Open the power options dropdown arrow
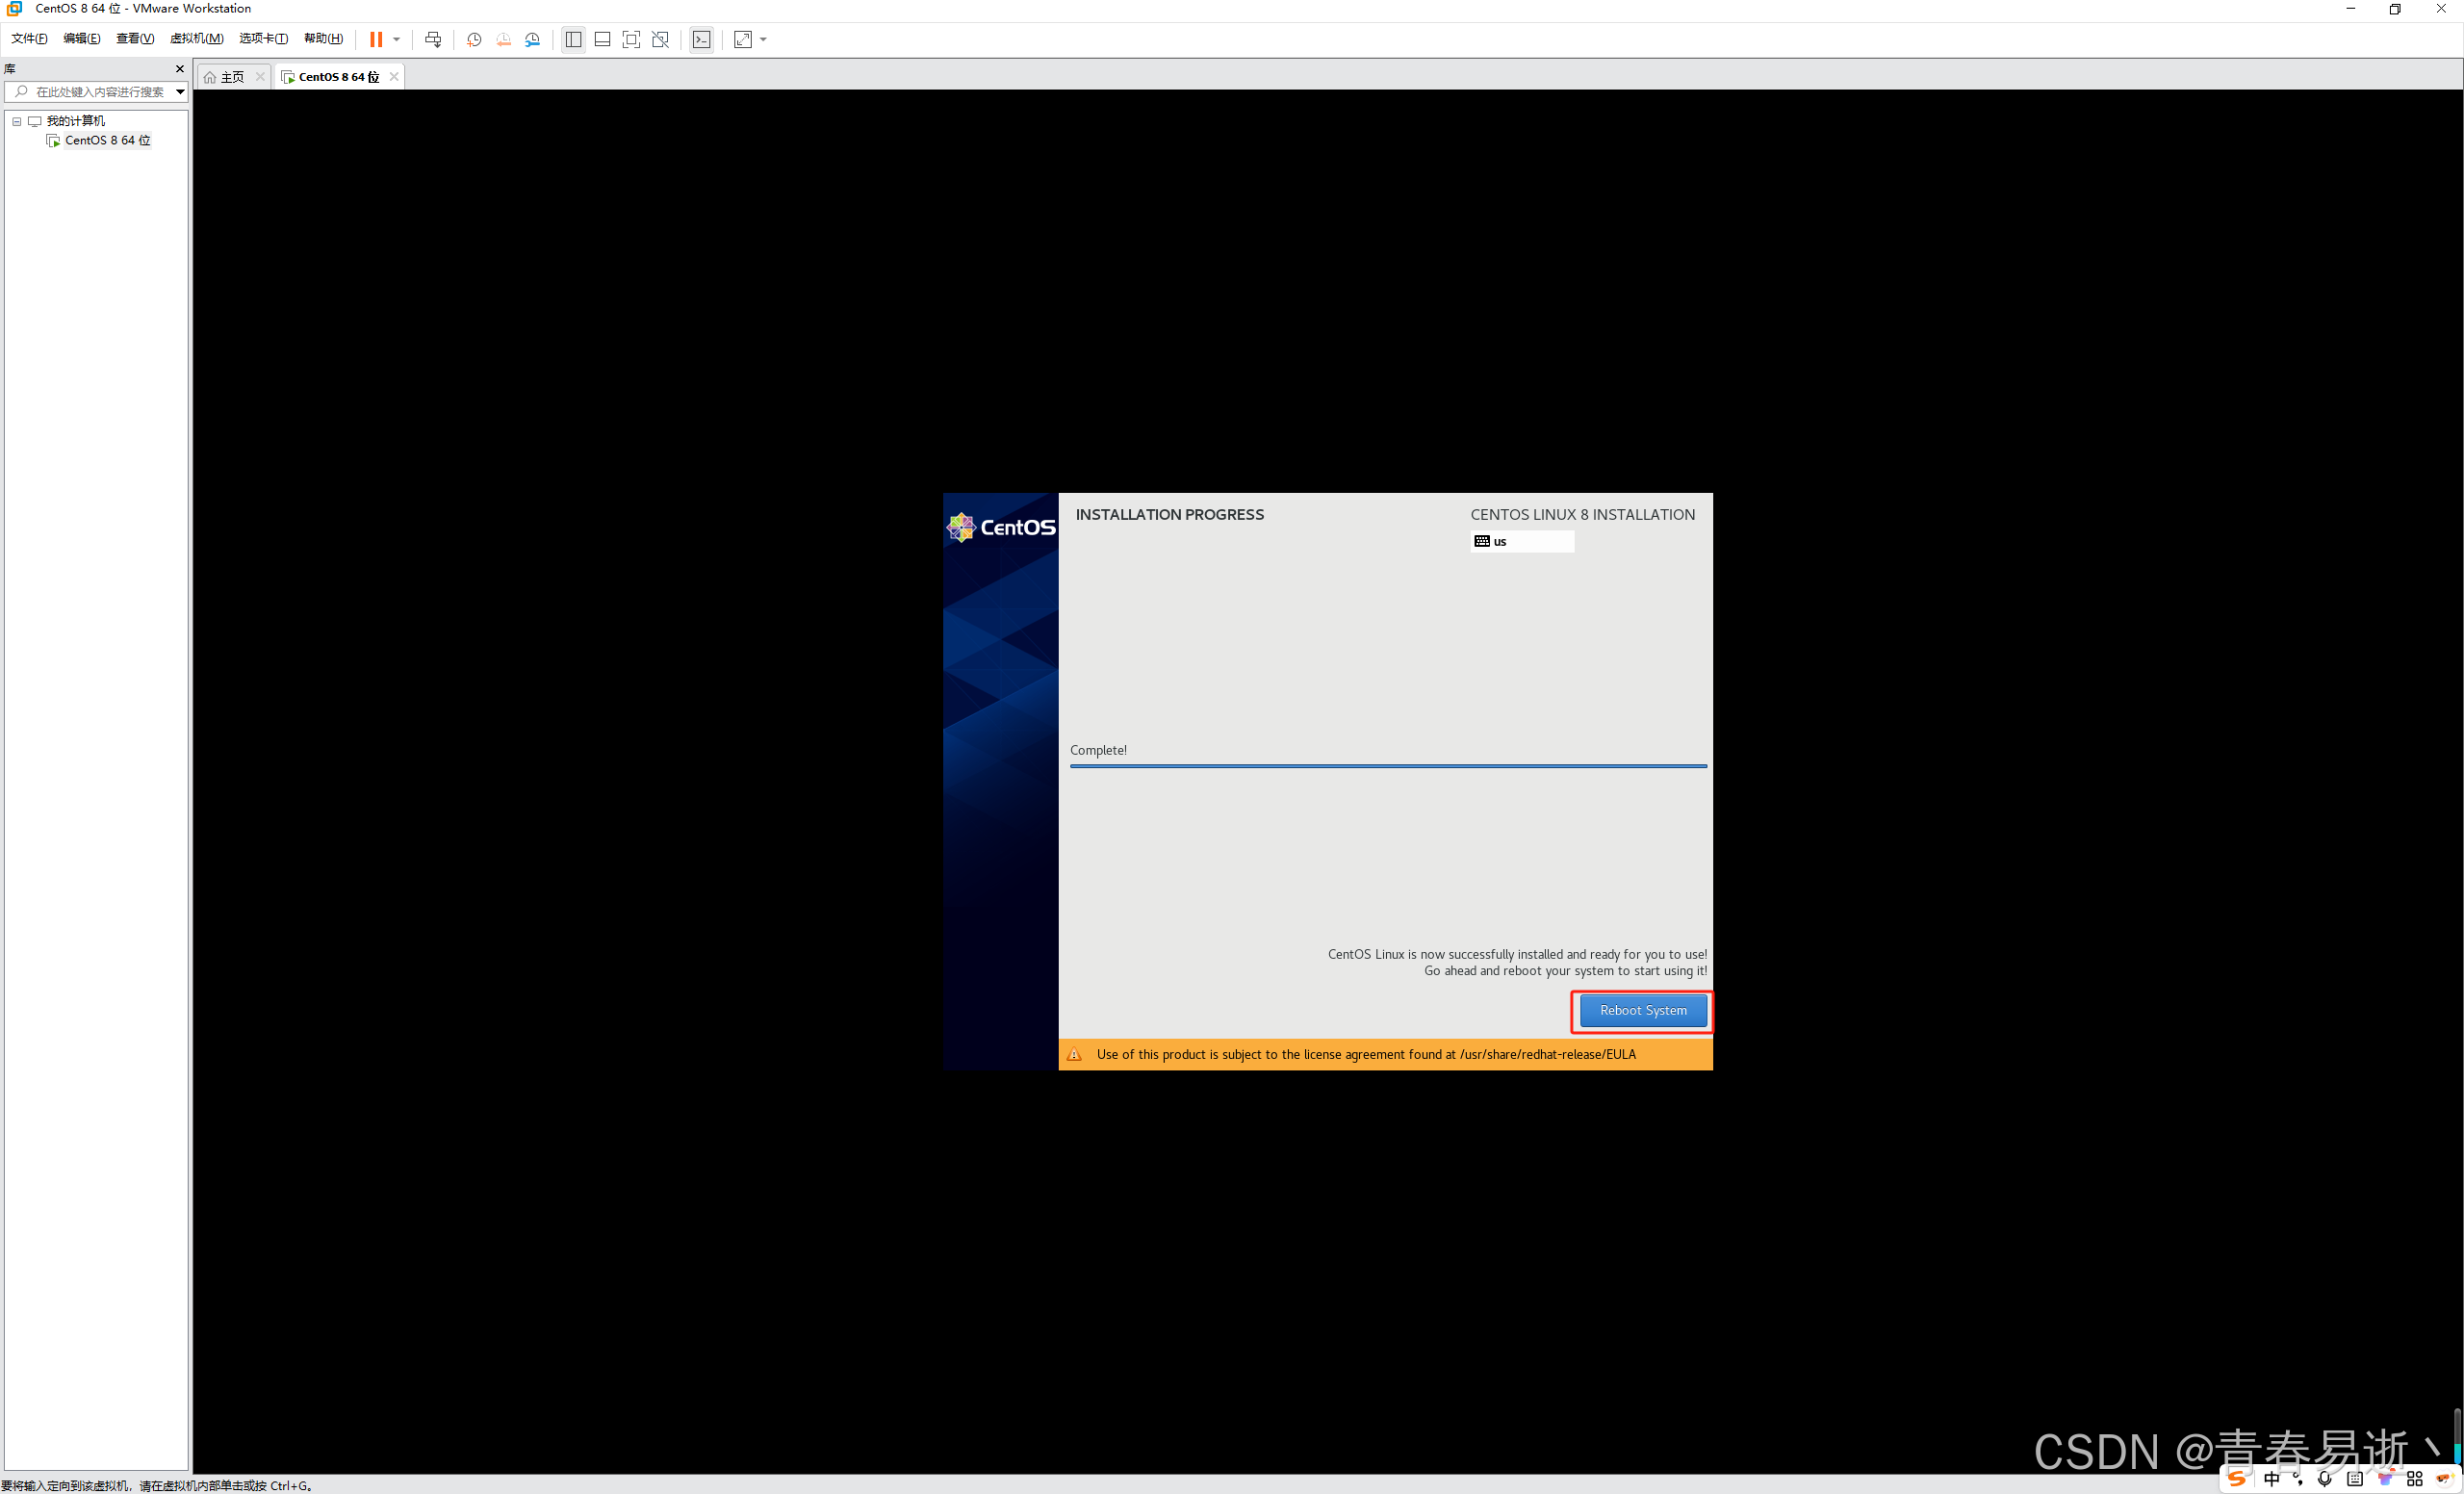Viewport: 2464px width, 1494px height. (x=397, y=40)
